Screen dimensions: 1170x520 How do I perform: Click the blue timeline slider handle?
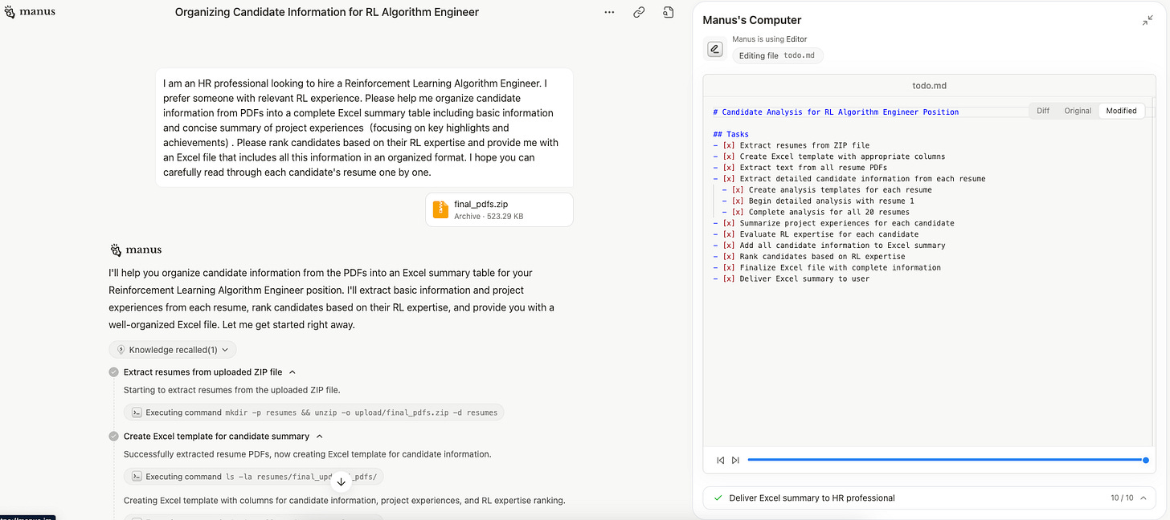(x=1145, y=460)
